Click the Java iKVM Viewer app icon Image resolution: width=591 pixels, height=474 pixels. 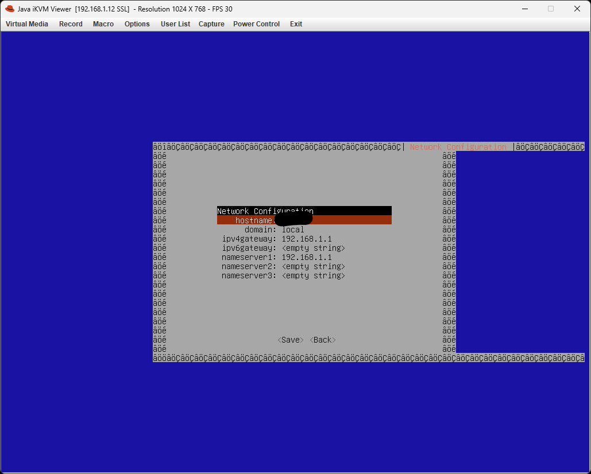9,9
